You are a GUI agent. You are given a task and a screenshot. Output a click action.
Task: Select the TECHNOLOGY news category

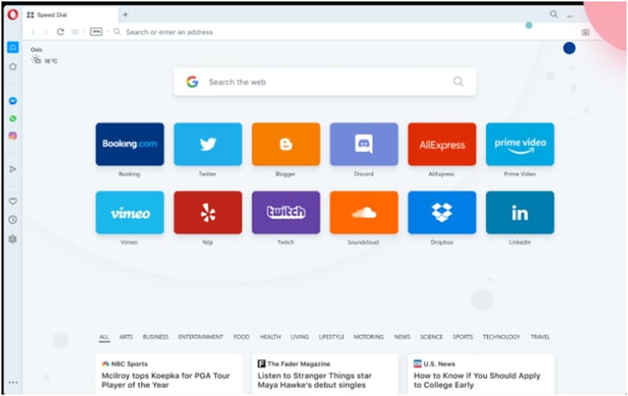click(501, 337)
